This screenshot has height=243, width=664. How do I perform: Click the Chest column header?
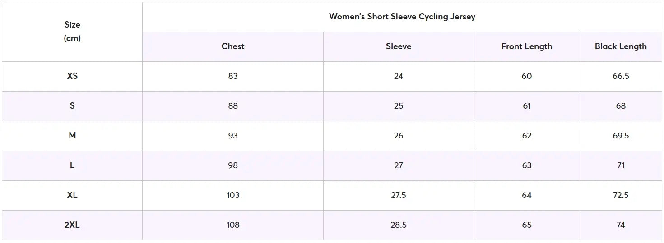[x=233, y=46]
